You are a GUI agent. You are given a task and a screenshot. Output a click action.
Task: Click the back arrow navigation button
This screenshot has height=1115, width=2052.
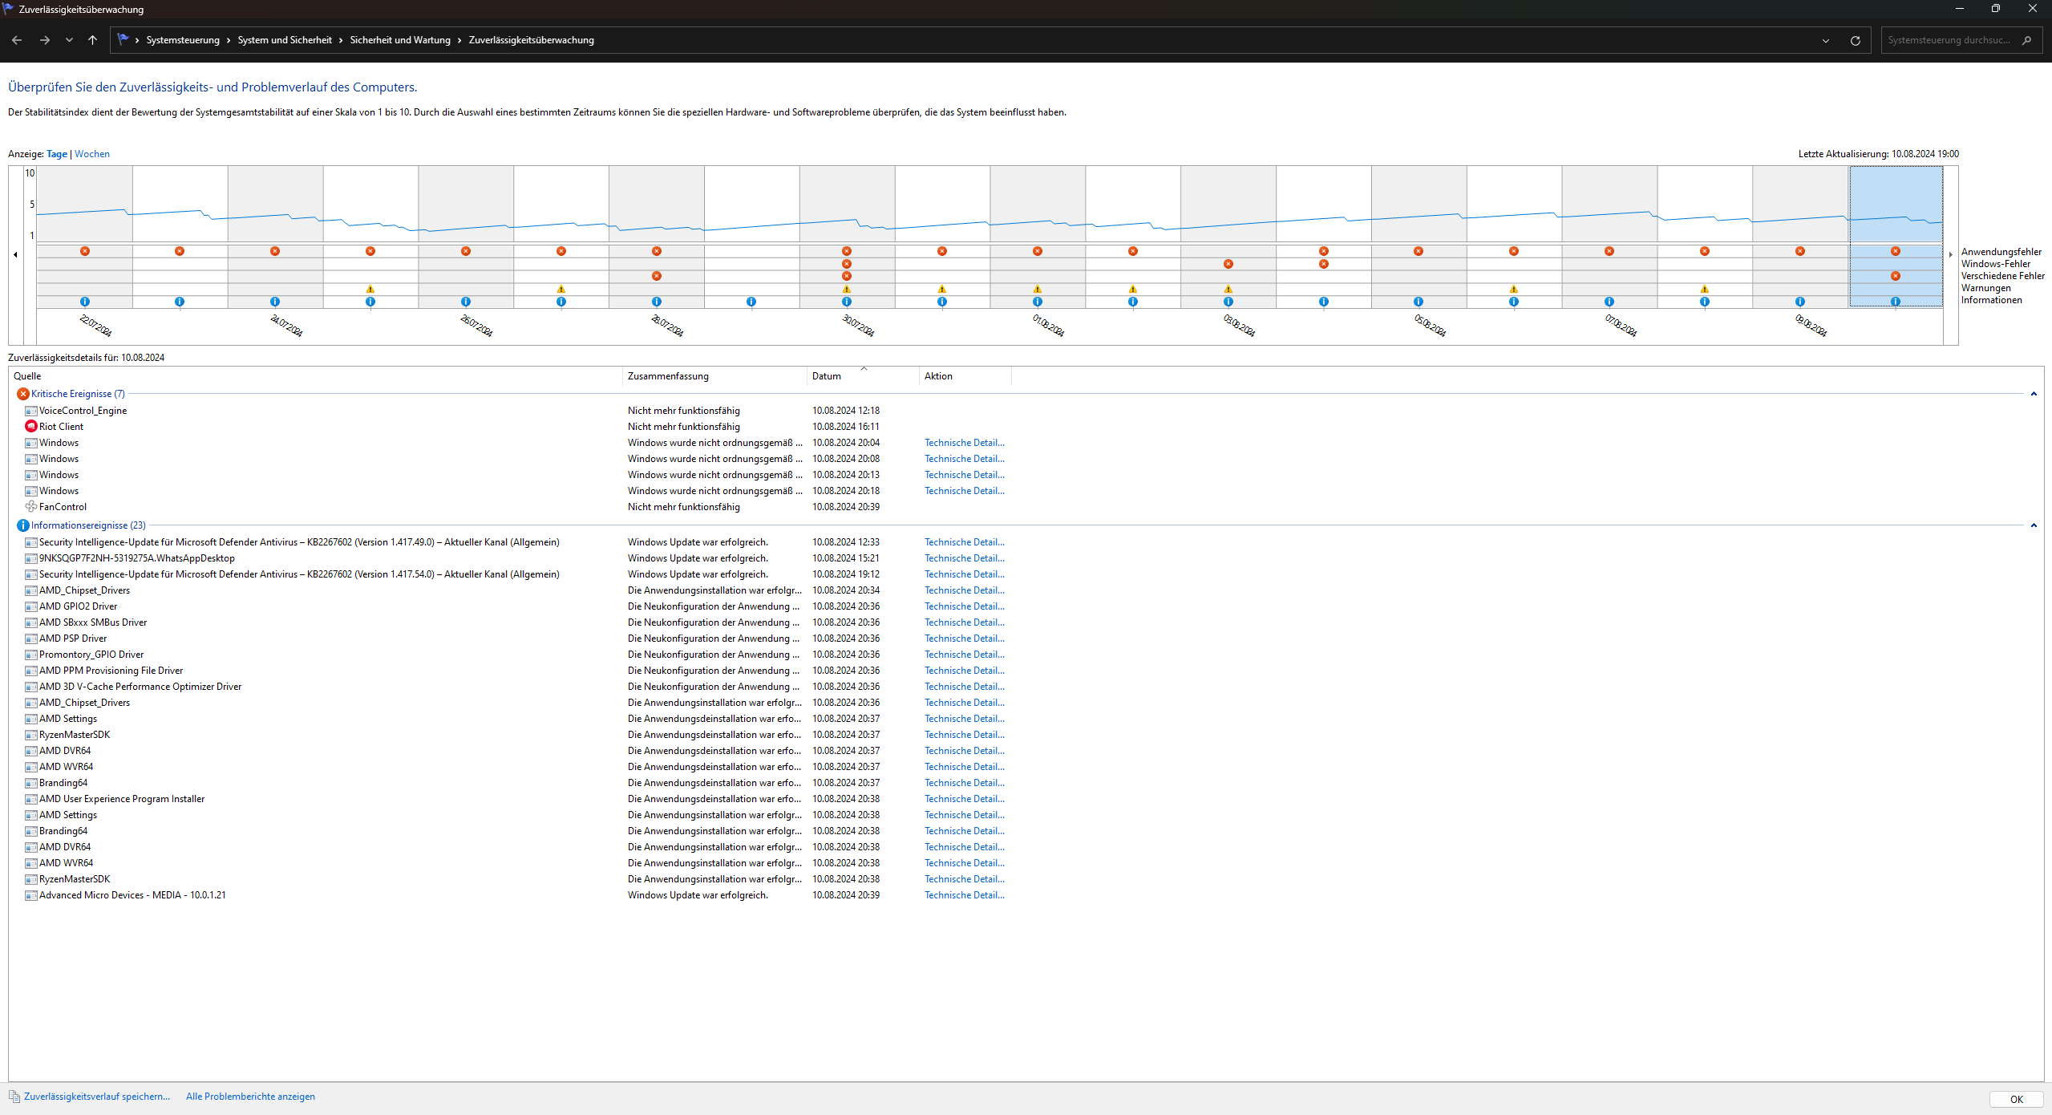17,40
